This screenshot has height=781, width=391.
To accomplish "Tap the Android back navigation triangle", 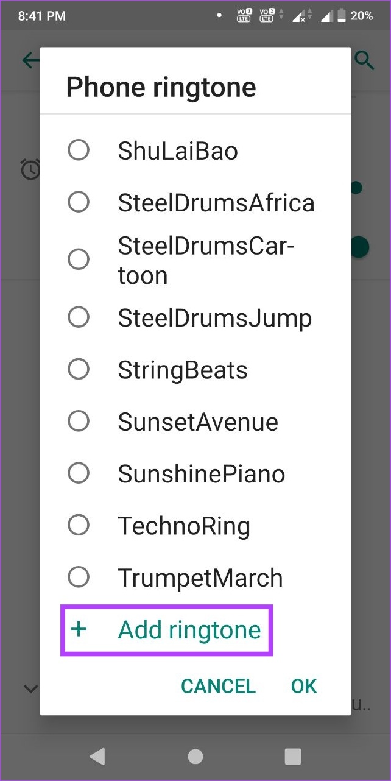I will click(x=97, y=757).
